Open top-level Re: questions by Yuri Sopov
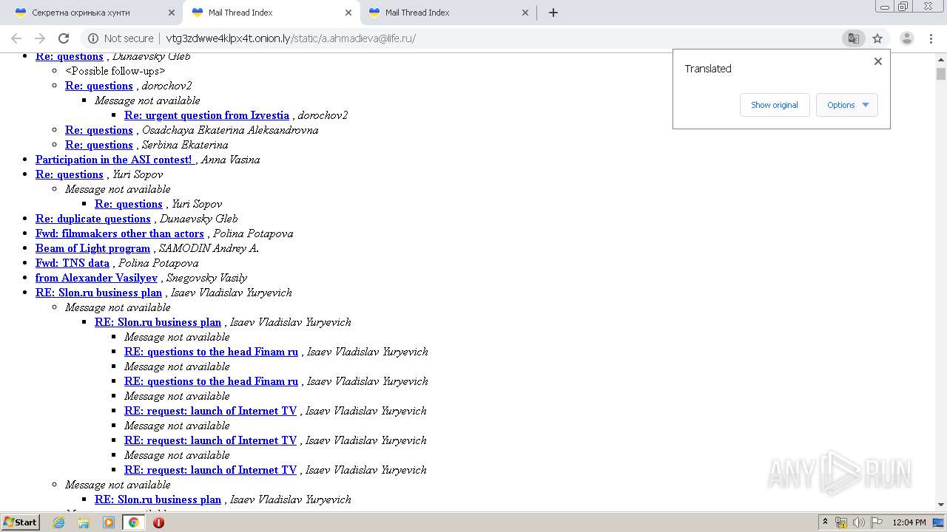Screen dimensions: 947x532 (70, 174)
